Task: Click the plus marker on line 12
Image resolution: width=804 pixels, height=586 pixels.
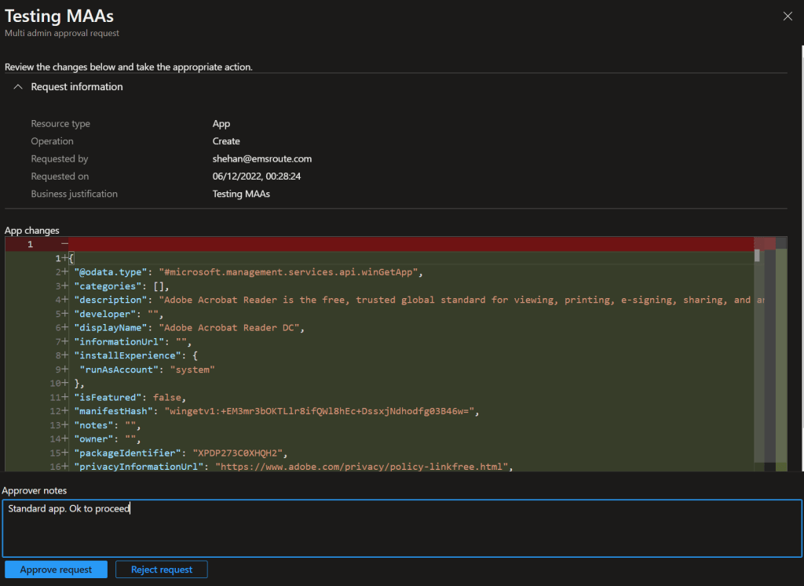Action: pos(64,411)
